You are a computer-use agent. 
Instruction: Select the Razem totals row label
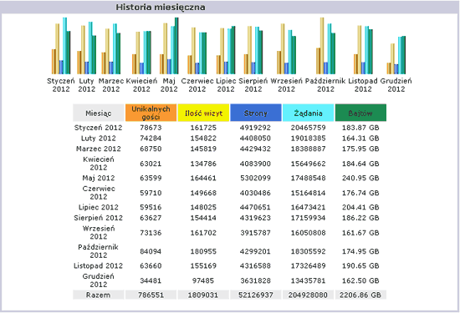click(99, 295)
